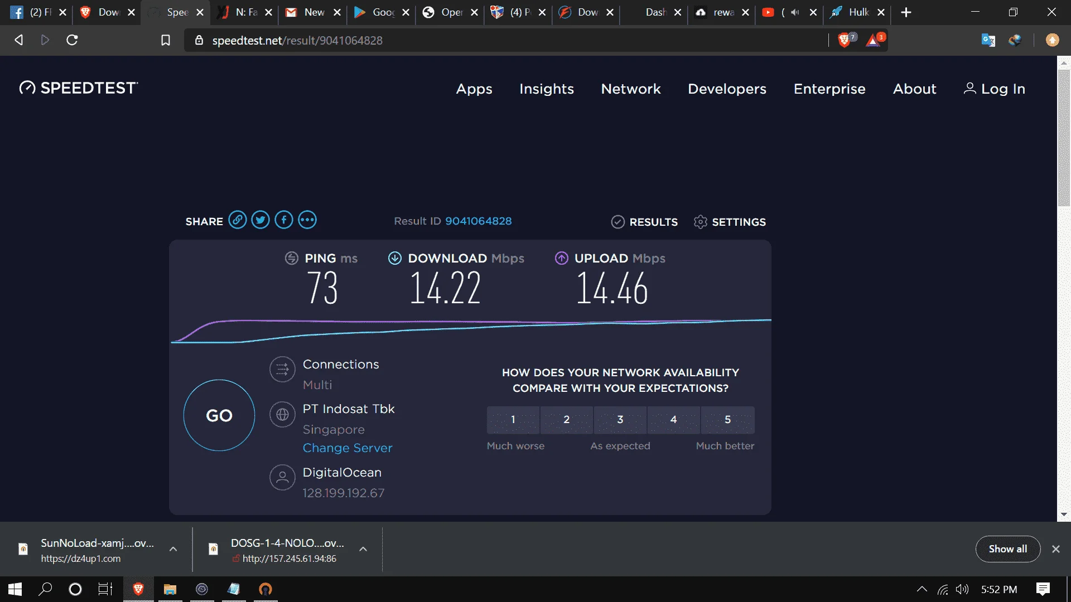Share result on Facebook
The height and width of the screenshot is (602, 1071).
pos(284,220)
